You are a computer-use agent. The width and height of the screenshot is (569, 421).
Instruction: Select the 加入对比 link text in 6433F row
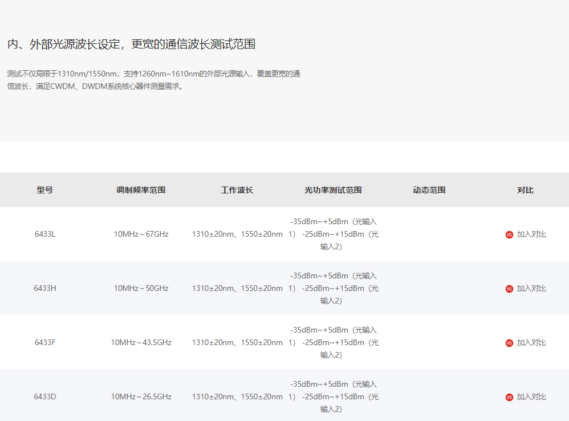pyautogui.click(x=531, y=343)
